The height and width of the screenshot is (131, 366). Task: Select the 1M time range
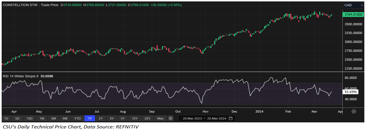[x=42, y=118]
